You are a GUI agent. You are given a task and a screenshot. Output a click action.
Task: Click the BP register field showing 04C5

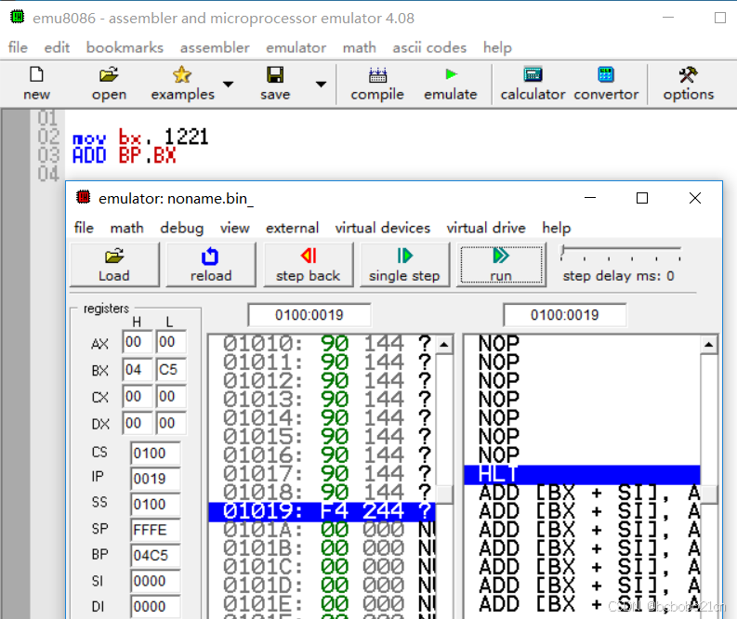coord(155,556)
